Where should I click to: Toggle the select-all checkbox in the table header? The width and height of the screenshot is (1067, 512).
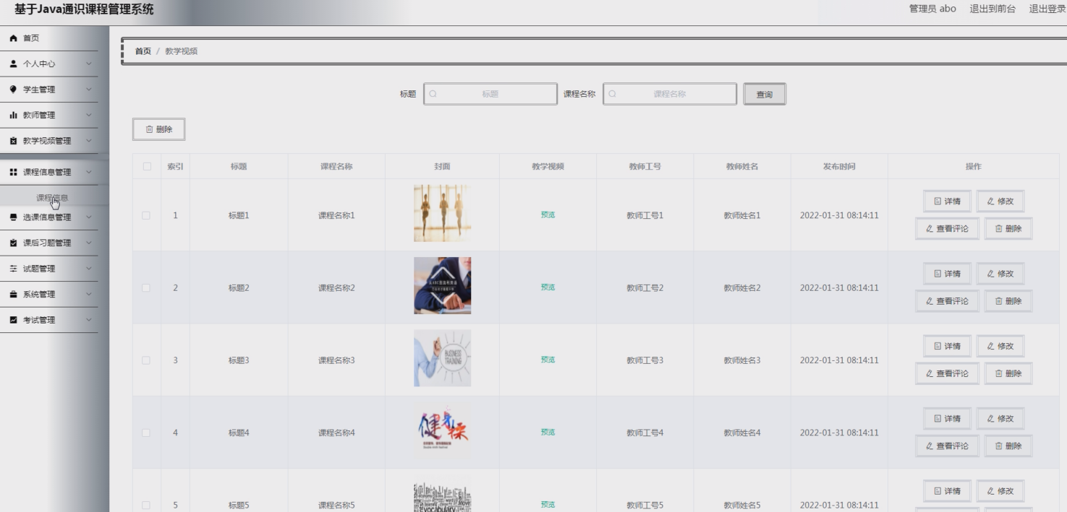pyautogui.click(x=147, y=166)
